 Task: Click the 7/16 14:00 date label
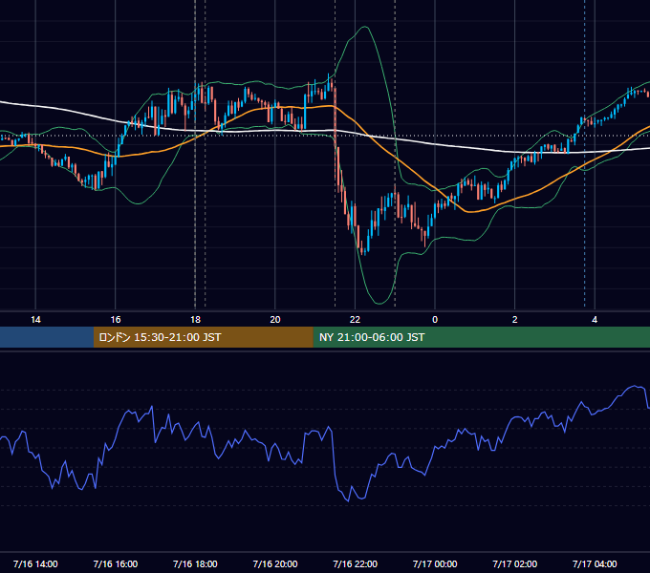click(x=35, y=563)
